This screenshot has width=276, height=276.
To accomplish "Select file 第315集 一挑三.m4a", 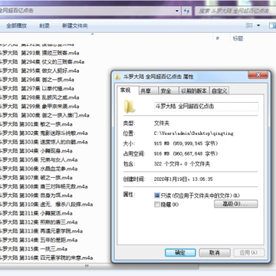I will [34, 249].
